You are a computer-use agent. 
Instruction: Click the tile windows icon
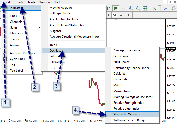(145, 8)
